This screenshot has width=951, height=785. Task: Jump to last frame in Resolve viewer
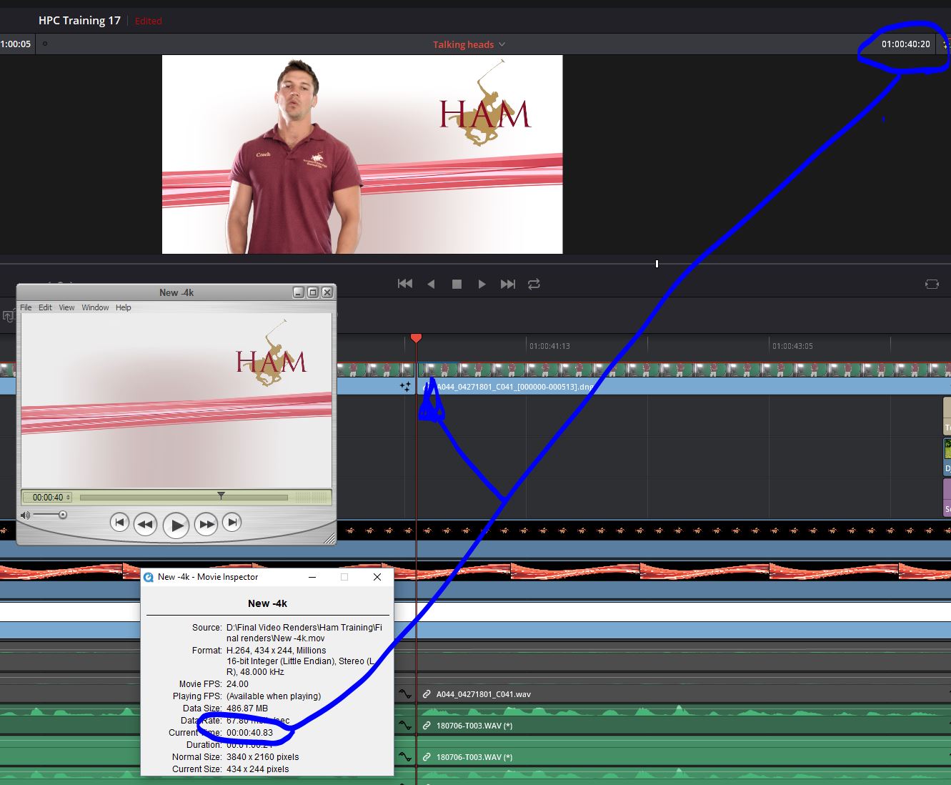508,284
